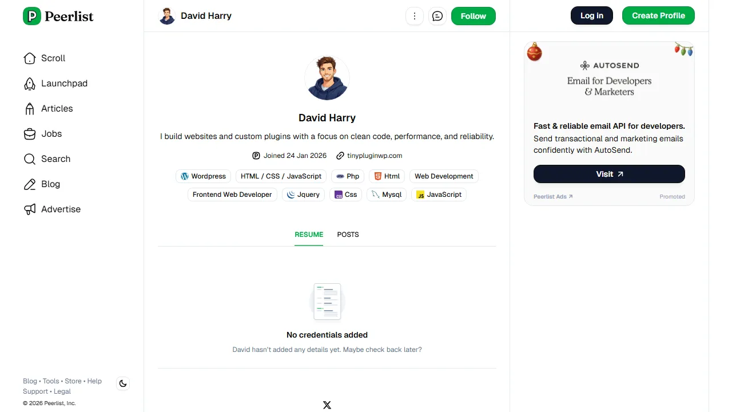The height and width of the screenshot is (412, 732).
Task: Click the message bubble icon near Follow
Action: coord(437,16)
